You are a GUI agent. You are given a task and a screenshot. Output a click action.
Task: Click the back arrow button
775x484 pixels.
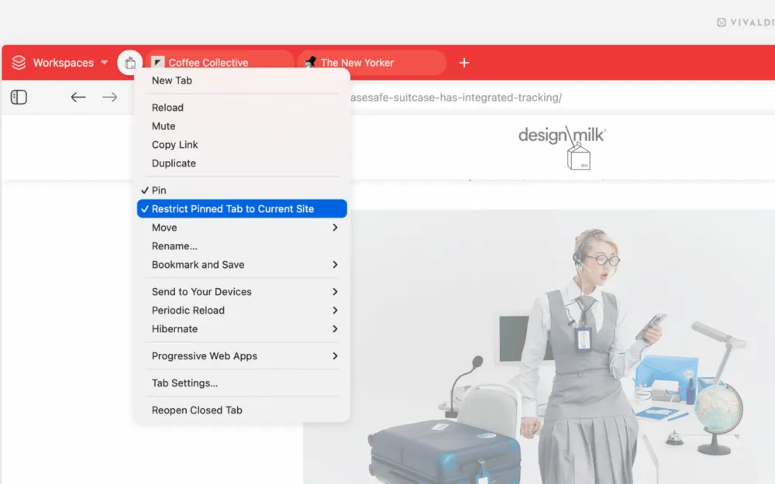pyautogui.click(x=77, y=98)
